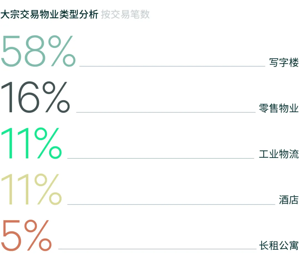The image size is (299, 257).
Task: Select the 酒店 label
Action: 289,200
